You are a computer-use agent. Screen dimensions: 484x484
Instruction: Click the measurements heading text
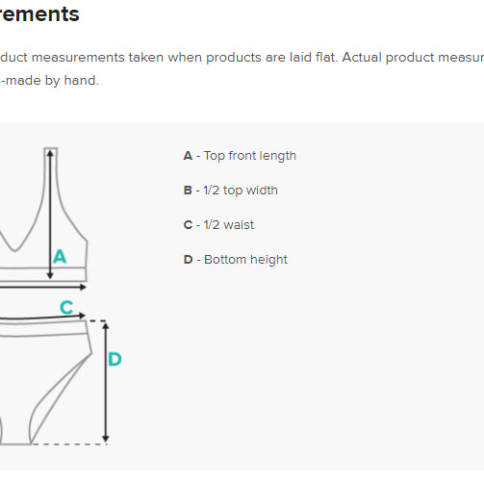[39, 14]
